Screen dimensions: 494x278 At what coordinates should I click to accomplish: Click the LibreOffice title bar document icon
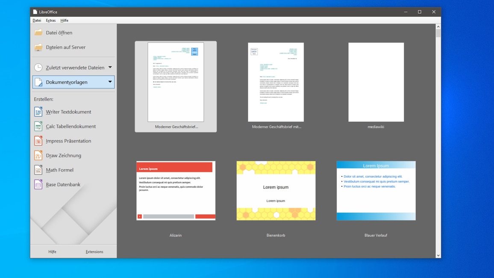[x=35, y=12]
